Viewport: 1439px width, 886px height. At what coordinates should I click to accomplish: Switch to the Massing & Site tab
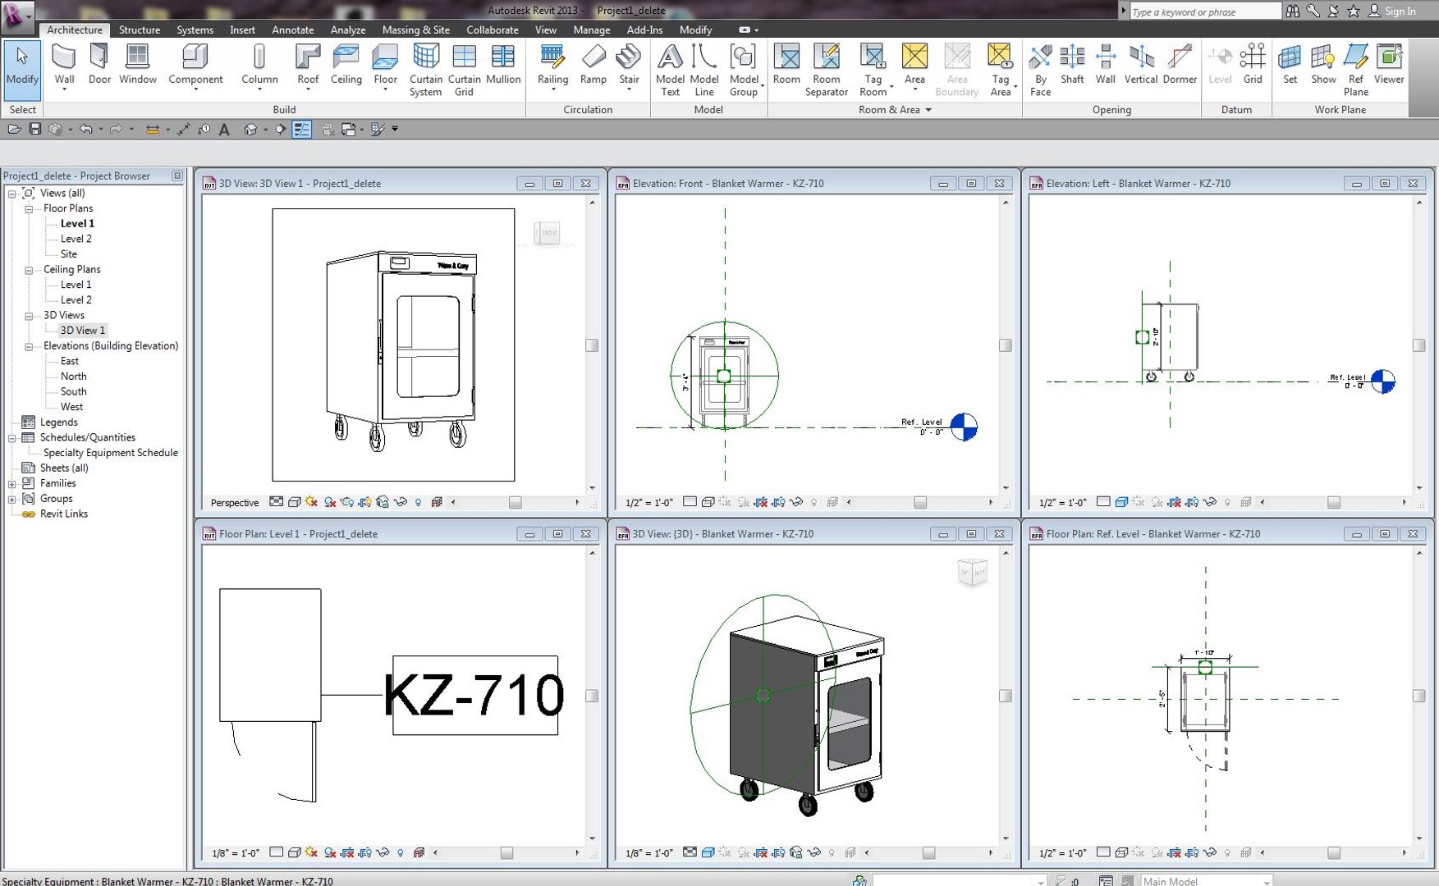pos(416,30)
